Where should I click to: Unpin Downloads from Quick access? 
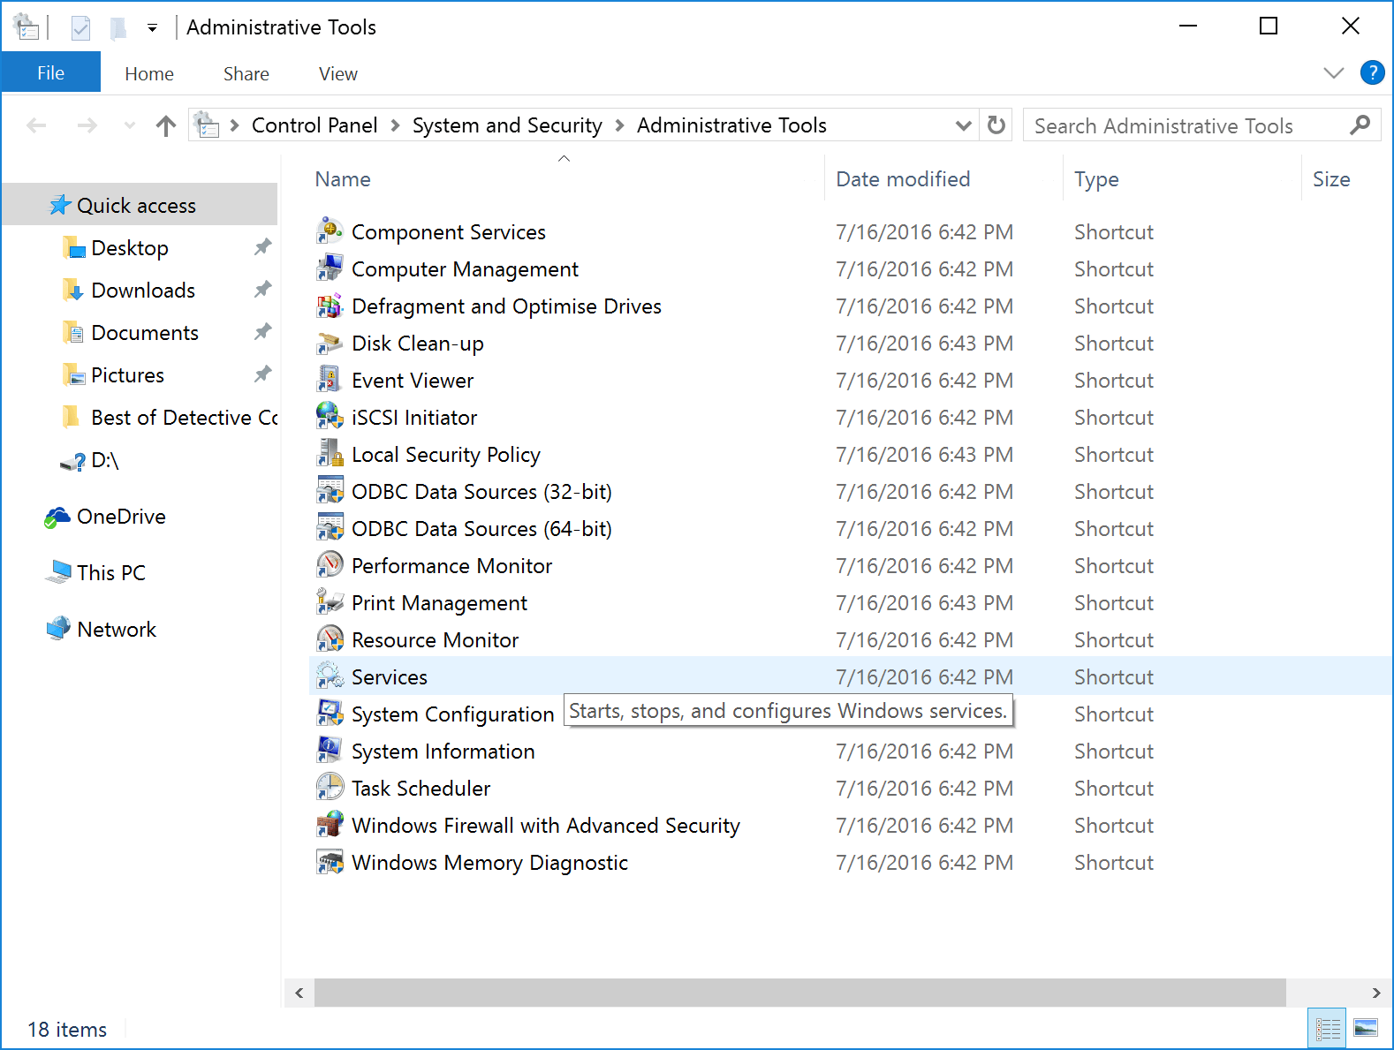pos(262,290)
